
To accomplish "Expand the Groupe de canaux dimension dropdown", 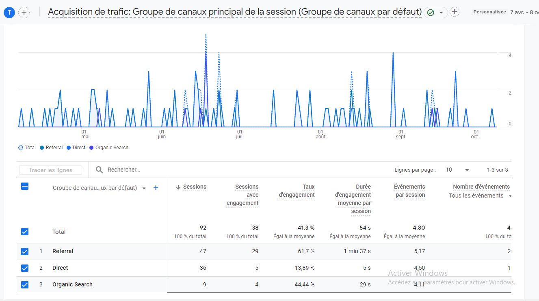I will click(x=144, y=188).
